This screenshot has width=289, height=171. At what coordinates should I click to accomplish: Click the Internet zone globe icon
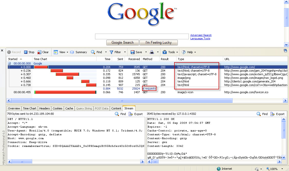pyautogui.click(x=219, y=169)
